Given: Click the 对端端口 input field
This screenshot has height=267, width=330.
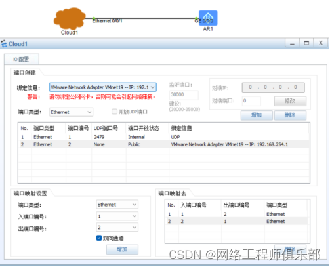Looking at the screenshot, I should (251, 101).
